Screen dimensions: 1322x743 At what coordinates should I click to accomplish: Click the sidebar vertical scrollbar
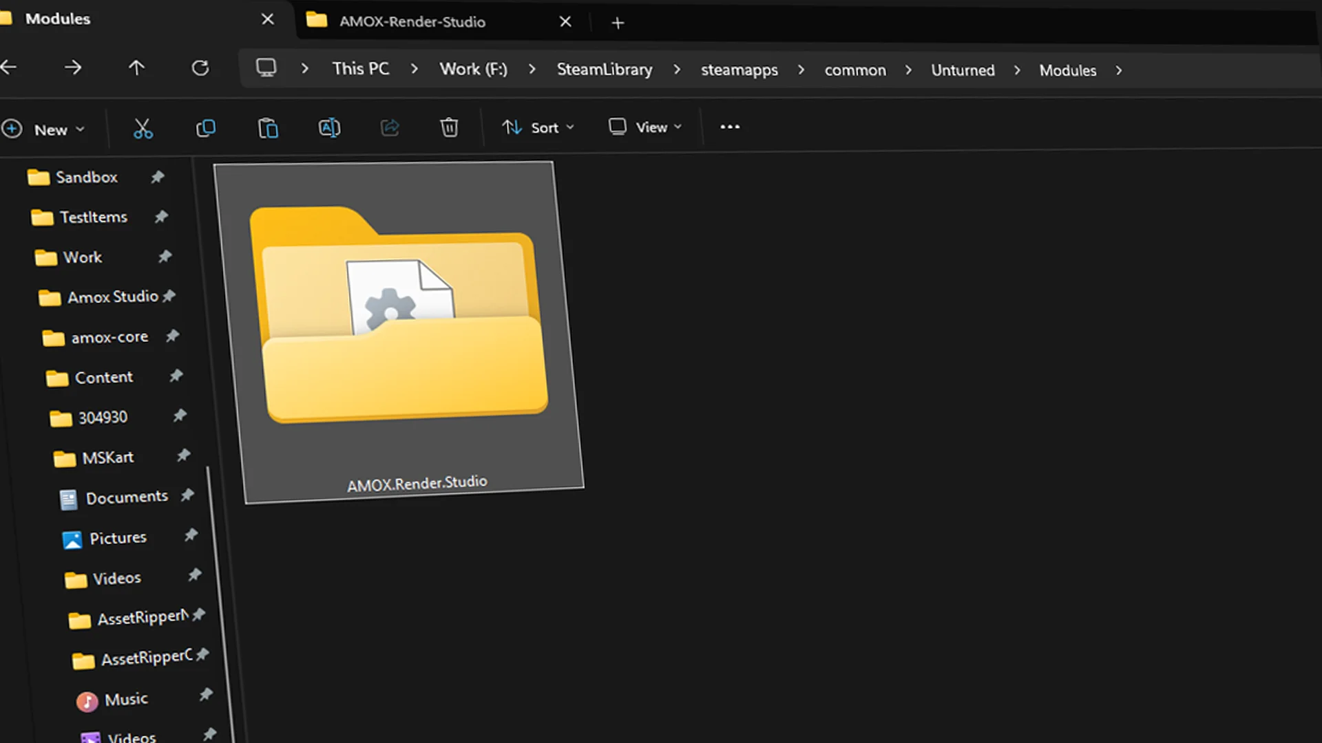(x=220, y=605)
